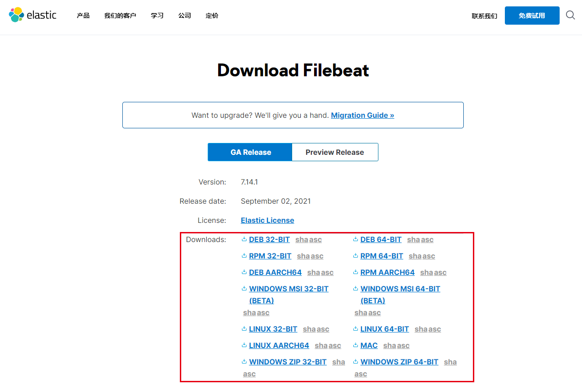The height and width of the screenshot is (385, 582).
Task: Click the download icon next to LINUX AARCH64
Action: tap(244, 345)
